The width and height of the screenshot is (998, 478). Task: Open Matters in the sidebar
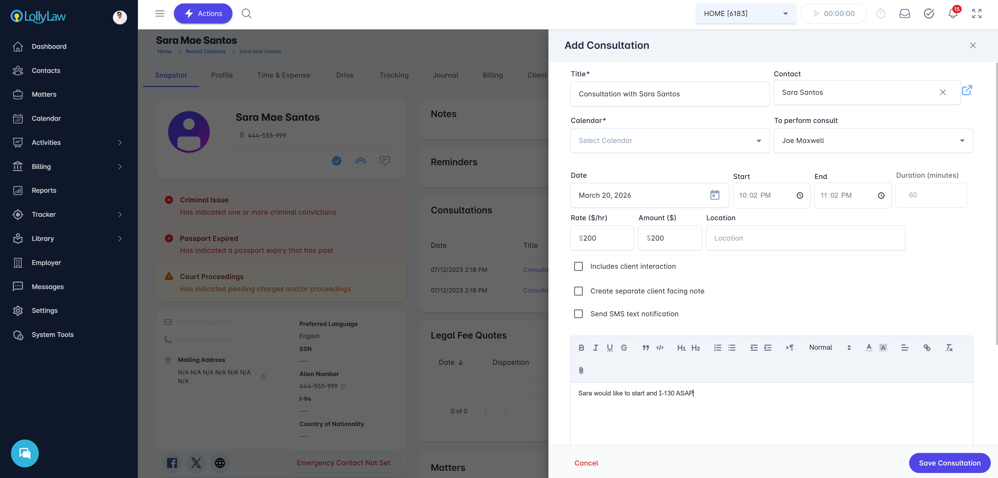click(44, 94)
